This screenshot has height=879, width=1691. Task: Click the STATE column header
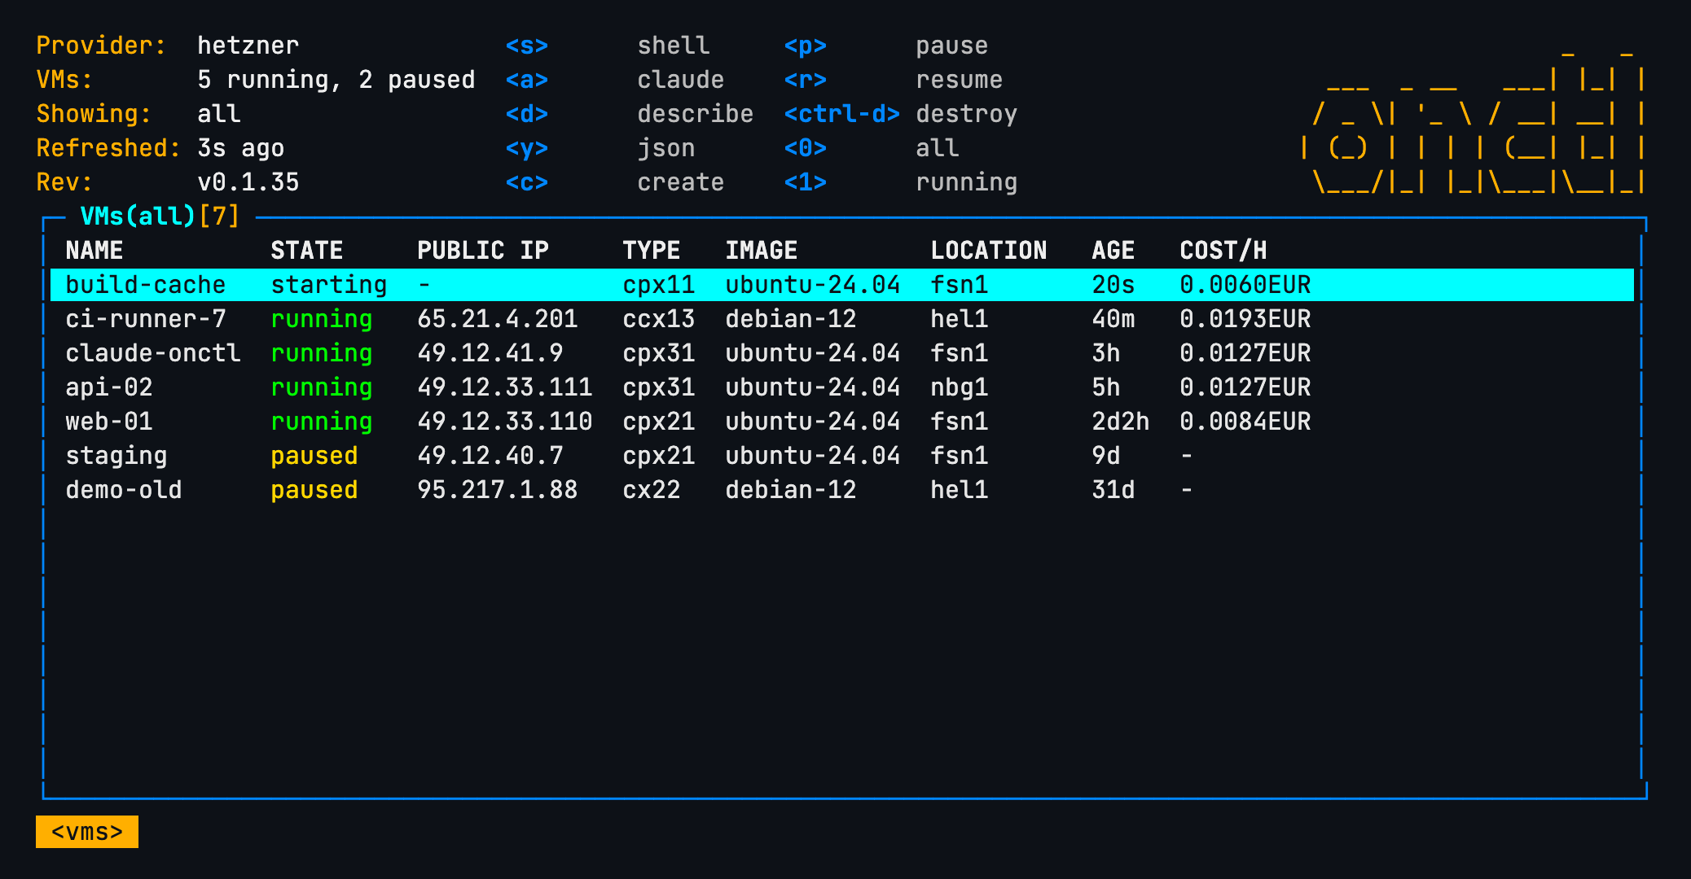click(x=306, y=251)
